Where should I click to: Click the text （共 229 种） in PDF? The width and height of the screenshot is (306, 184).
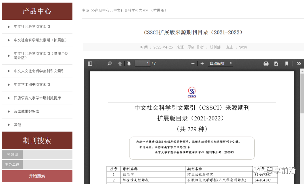pos(192,129)
